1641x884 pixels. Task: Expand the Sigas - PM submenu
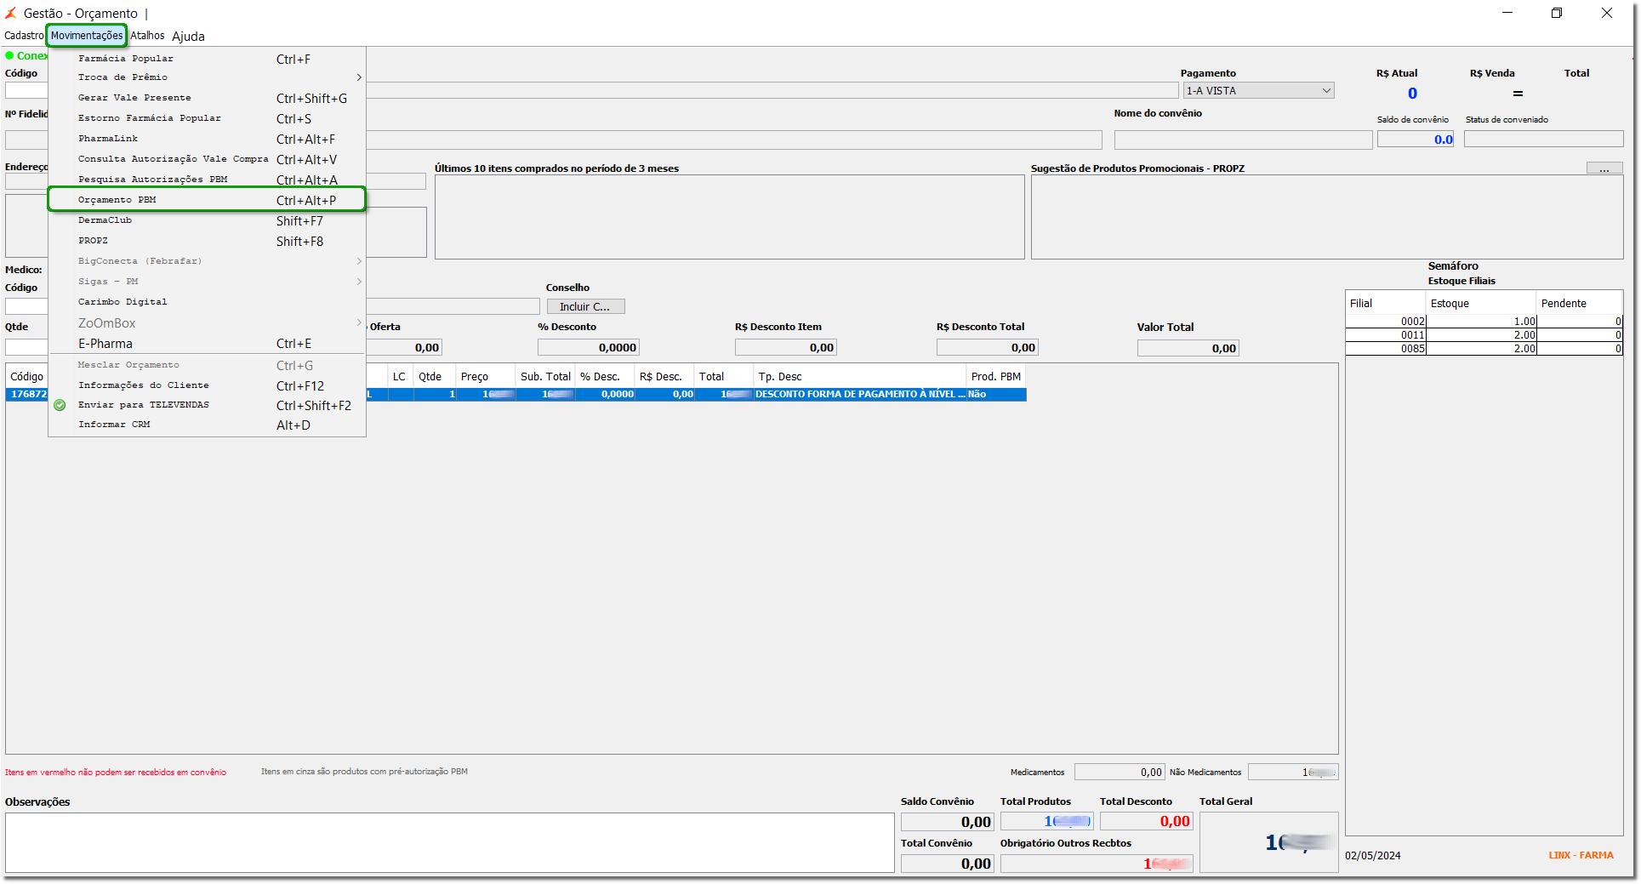(x=207, y=282)
